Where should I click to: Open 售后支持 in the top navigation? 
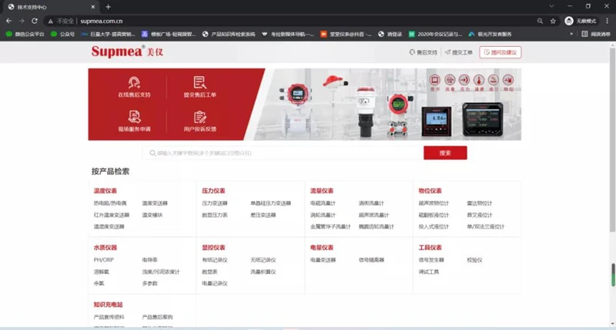pos(423,52)
